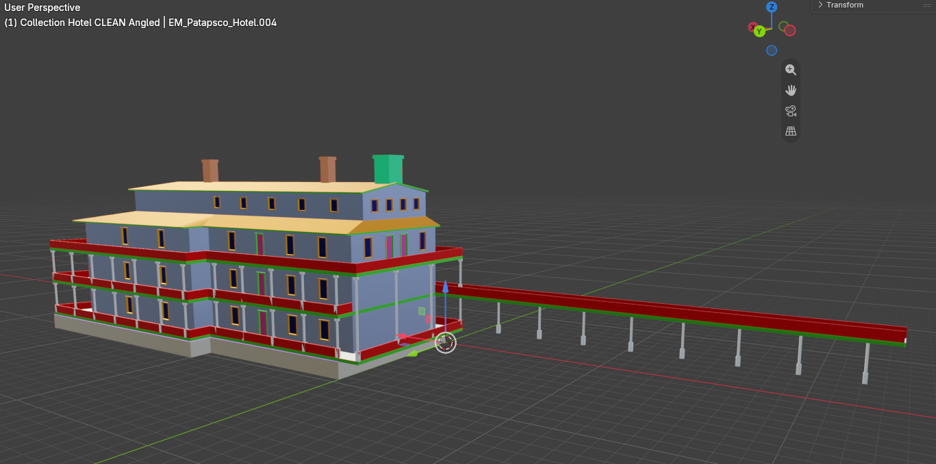936x464 pixels.
Task: Click the blue Z axis gizmo ball
Action: point(772,7)
